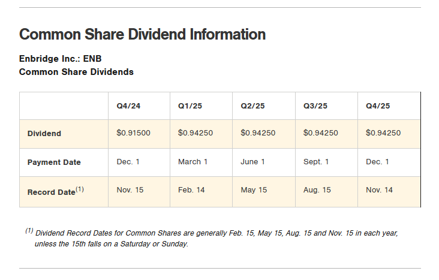This screenshot has height=280, width=439.
Task: Click the June 1 payment date cell
Action: 253,162
